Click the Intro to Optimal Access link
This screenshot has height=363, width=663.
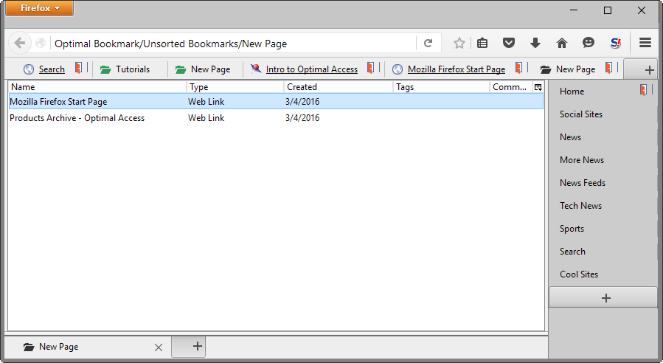coord(311,69)
